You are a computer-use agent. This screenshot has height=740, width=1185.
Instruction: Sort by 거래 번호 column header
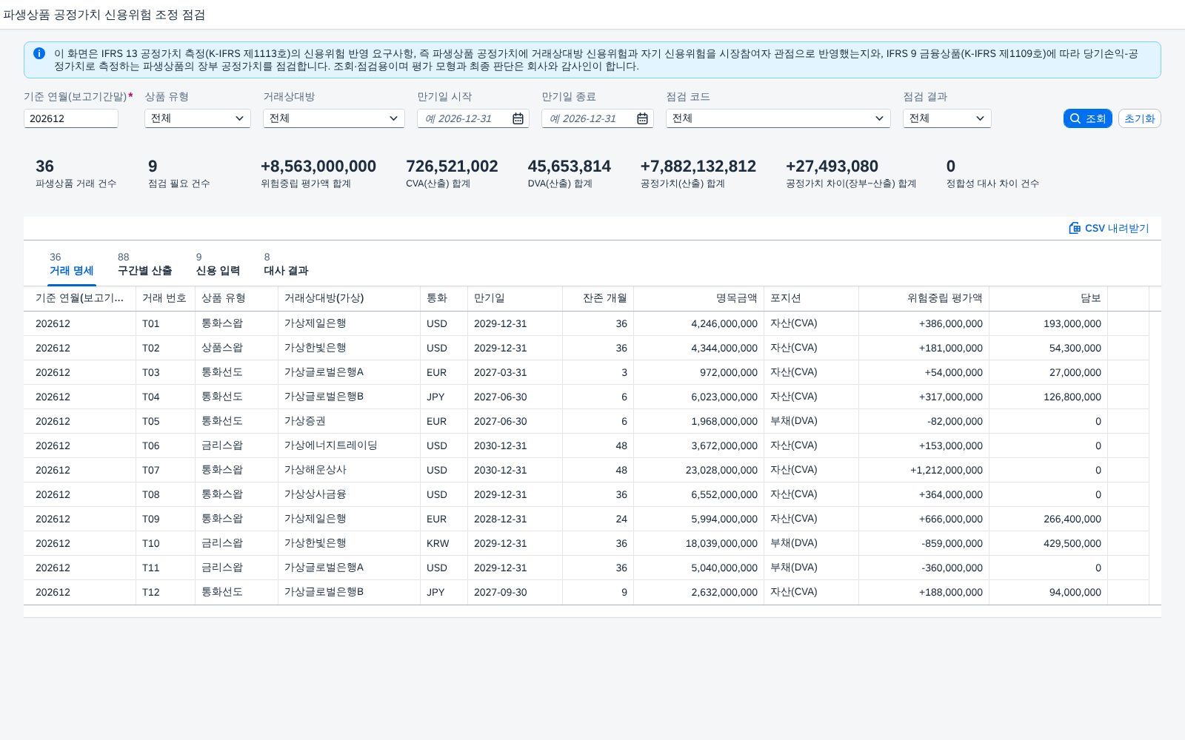165,298
